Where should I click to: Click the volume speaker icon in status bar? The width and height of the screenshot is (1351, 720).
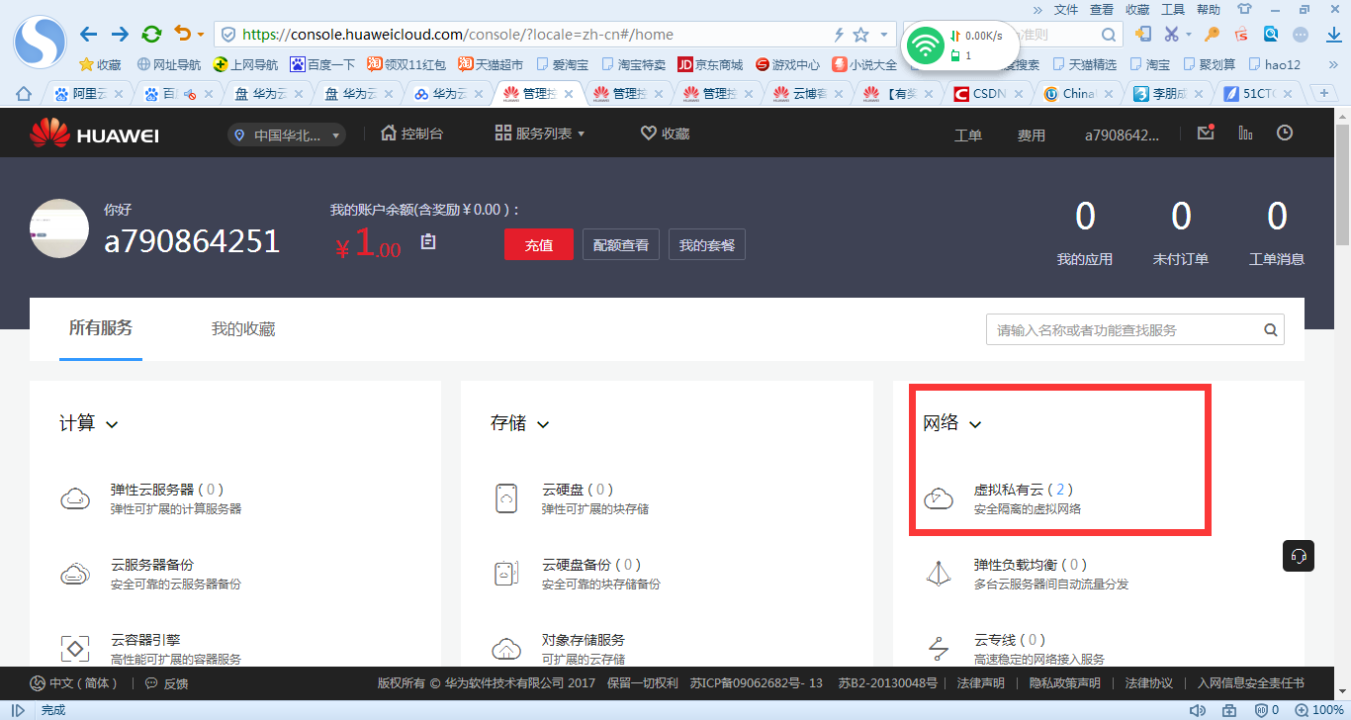[x=1198, y=710]
